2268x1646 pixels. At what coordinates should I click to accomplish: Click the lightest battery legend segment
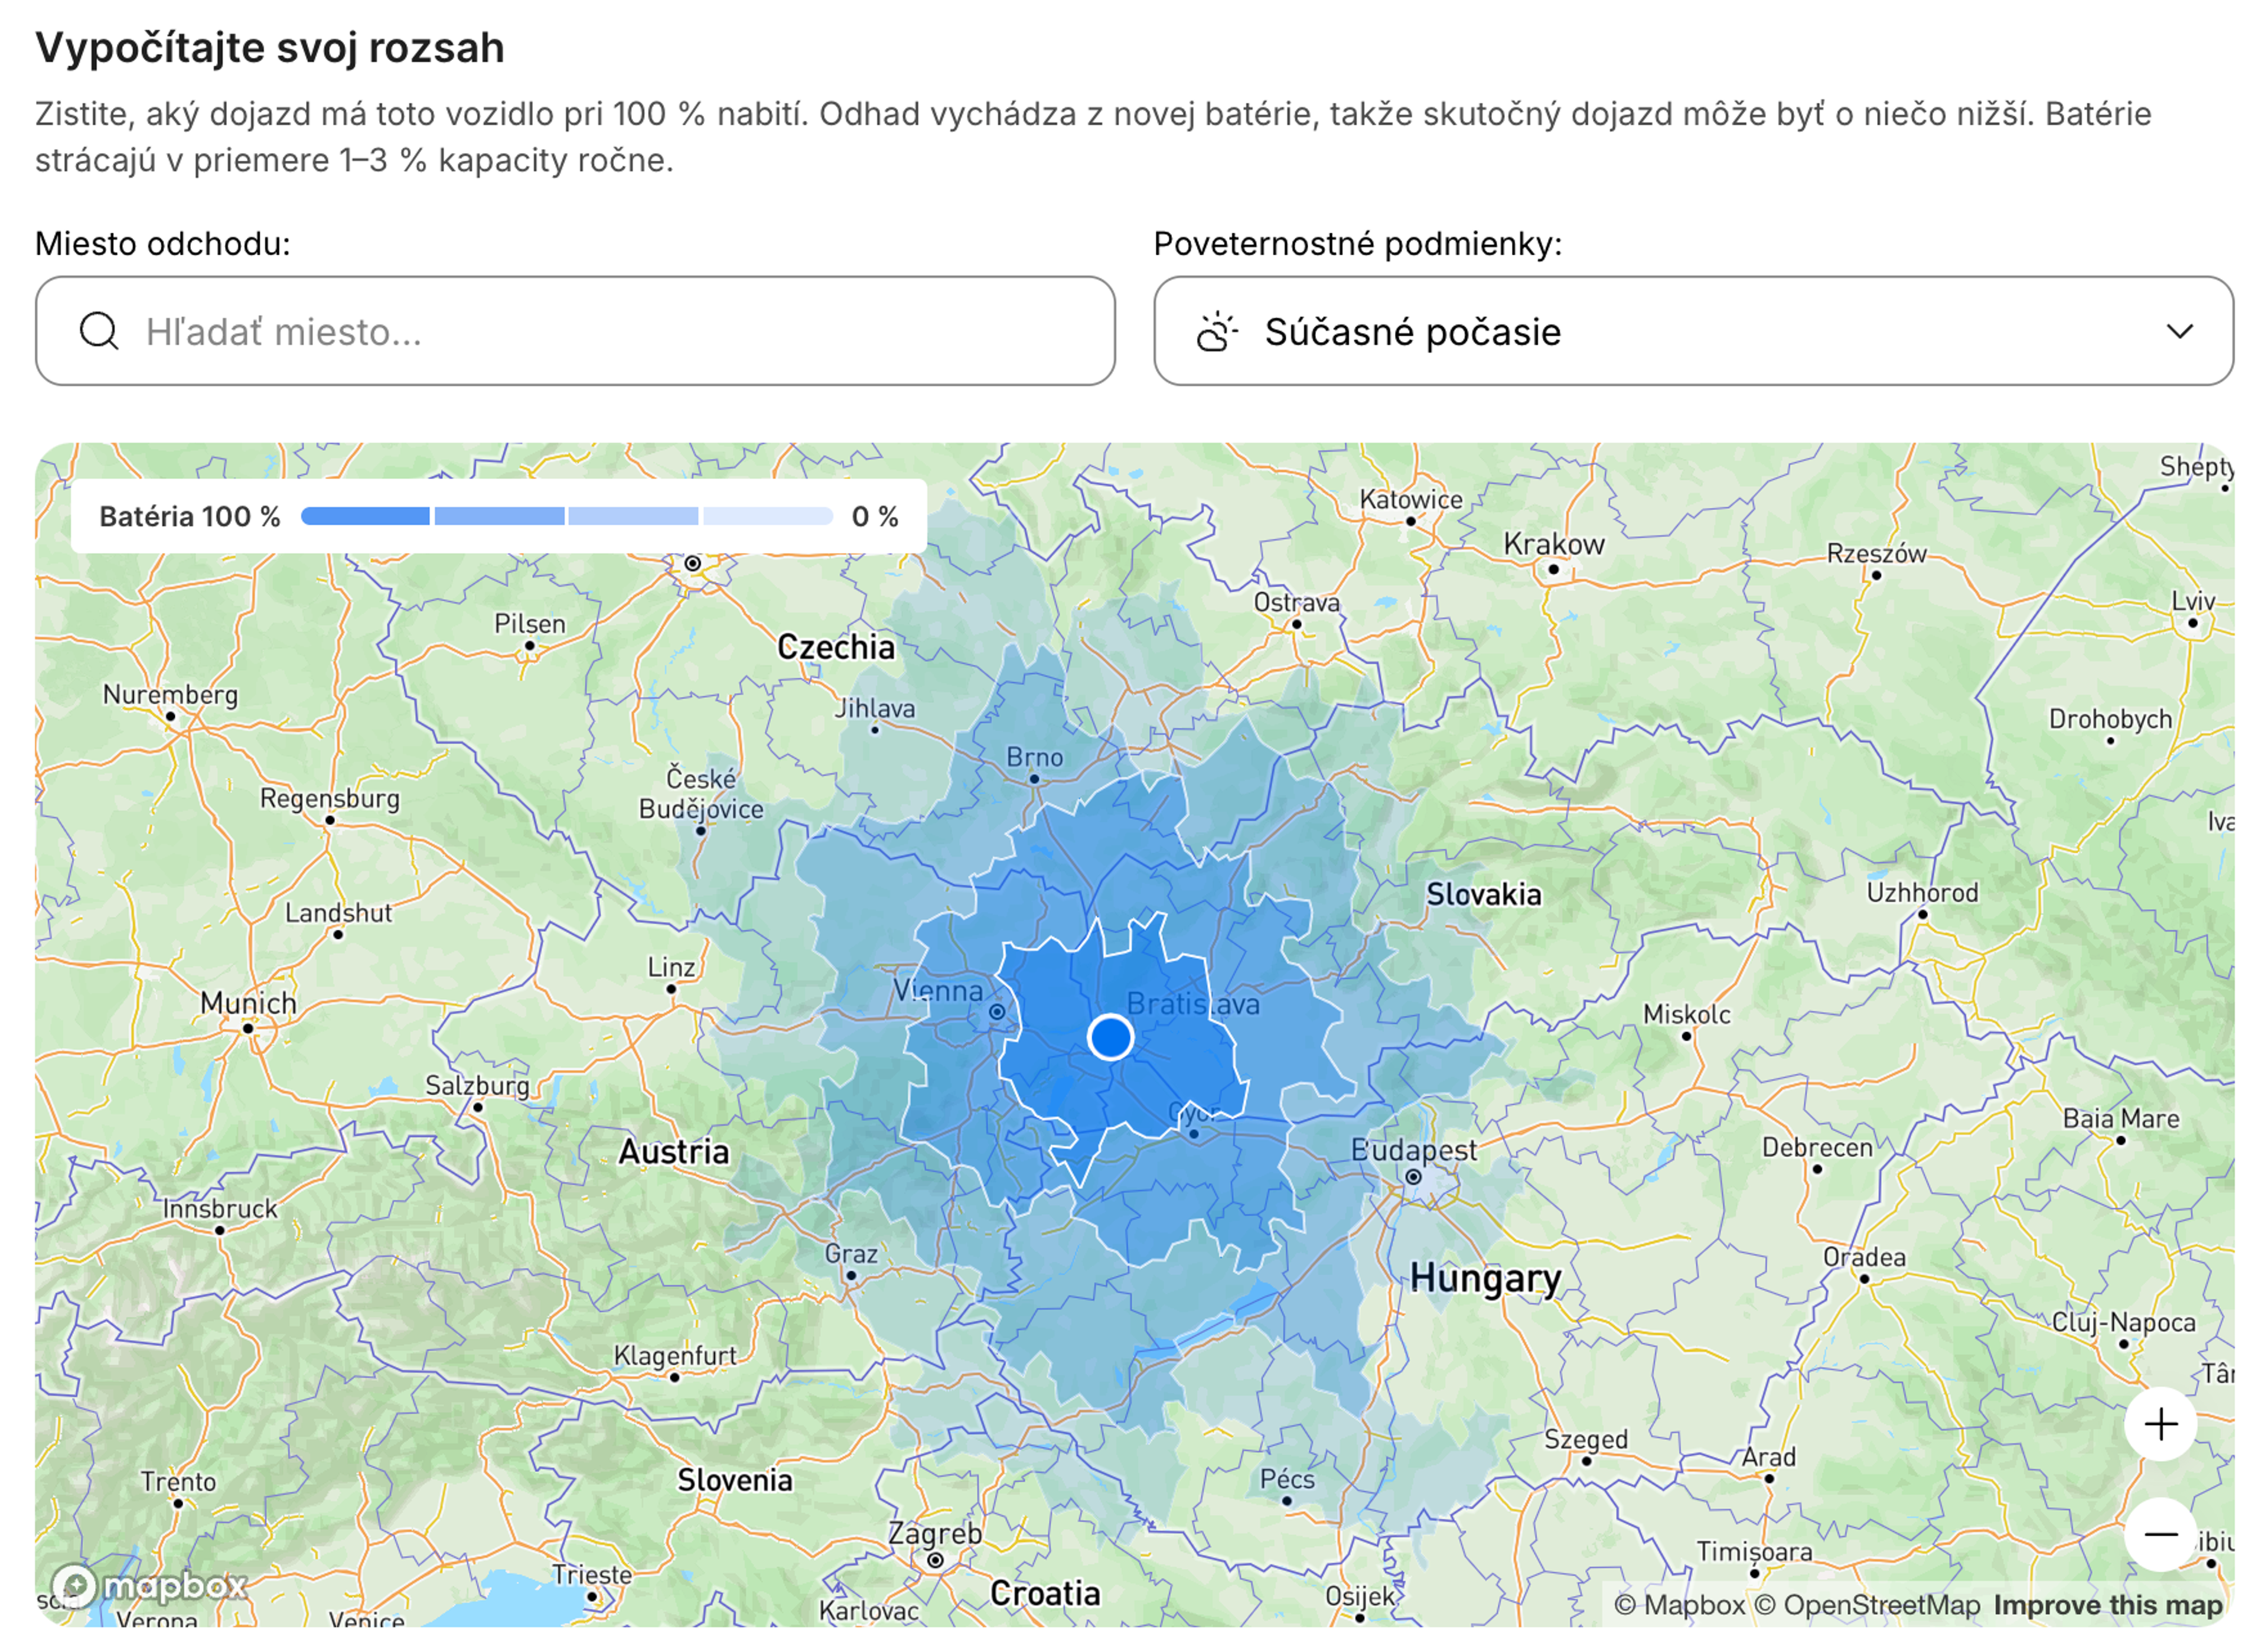(768, 516)
